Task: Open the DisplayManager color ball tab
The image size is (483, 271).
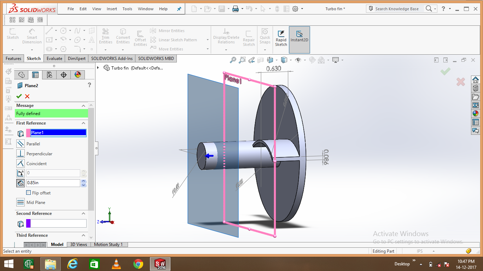Action: [x=78, y=75]
